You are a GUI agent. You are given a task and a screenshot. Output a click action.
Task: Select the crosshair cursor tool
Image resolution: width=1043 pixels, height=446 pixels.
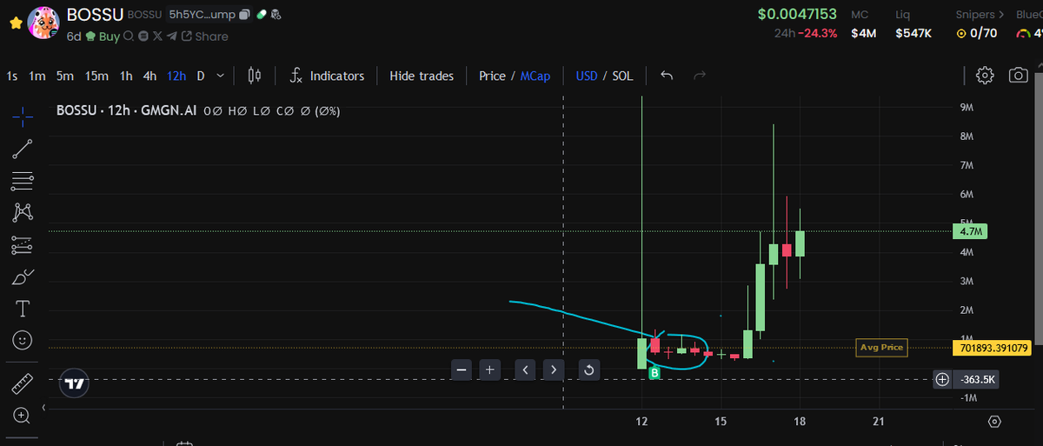tap(23, 116)
